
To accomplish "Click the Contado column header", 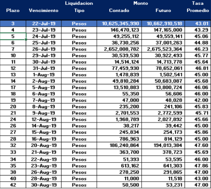I will (x=119, y=11).
